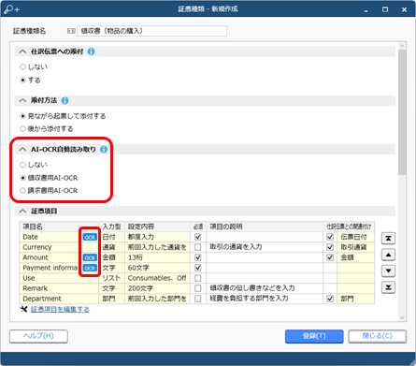
Task: Click the 閉じる(C) button
Action: point(377,336)
